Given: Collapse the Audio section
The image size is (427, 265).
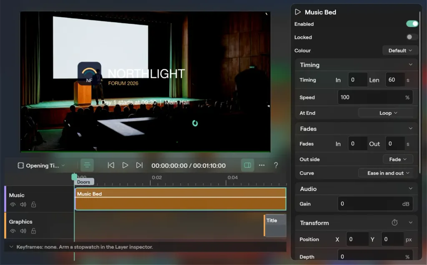Looking at the screenshot, I should [410, 189].
